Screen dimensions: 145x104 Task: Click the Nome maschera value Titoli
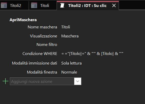pos(66,27)
